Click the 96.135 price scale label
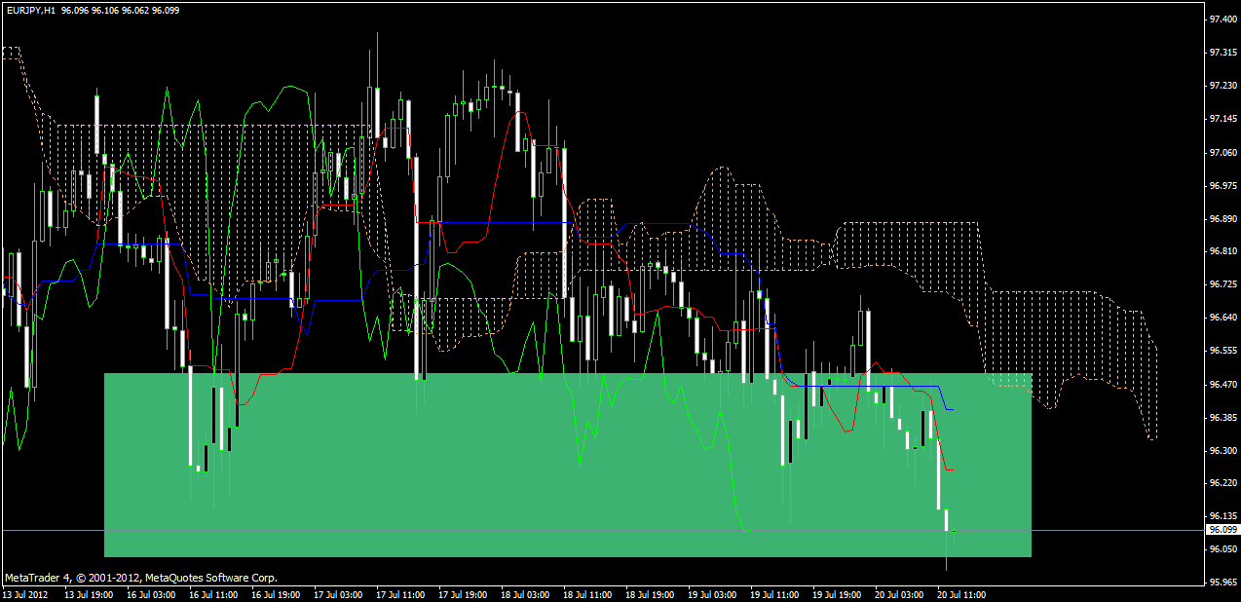The width and height of the screenshot is (1241, 602). pos(1222,516)
